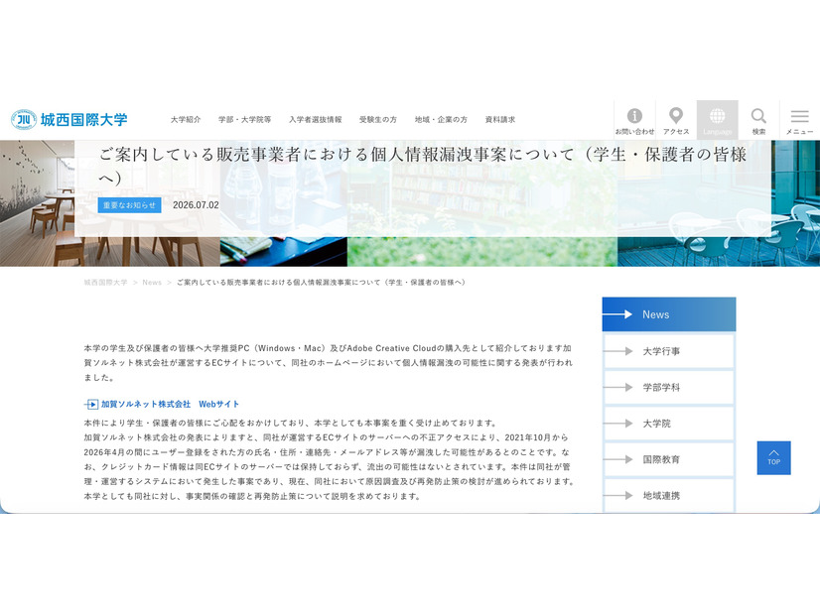Open 受験生の方 in the navigation bar
The height and width of the screenshot is (615, 820).
[378, 120]
